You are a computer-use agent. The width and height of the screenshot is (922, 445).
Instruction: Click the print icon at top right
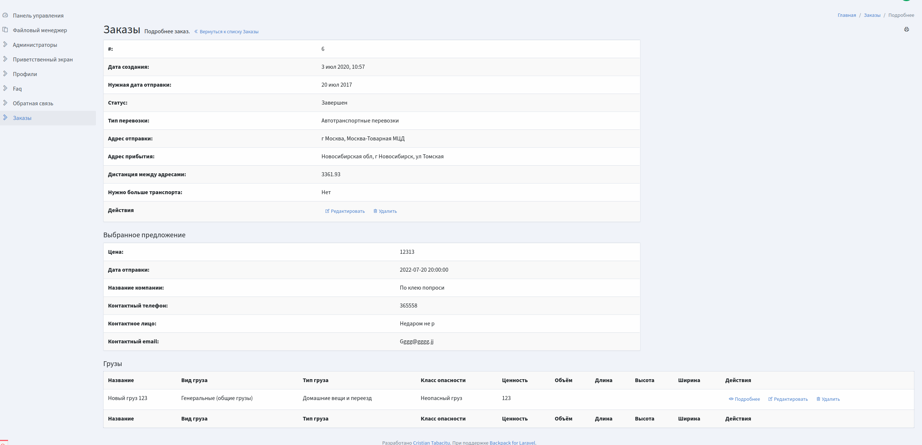(x=906, y=29)
